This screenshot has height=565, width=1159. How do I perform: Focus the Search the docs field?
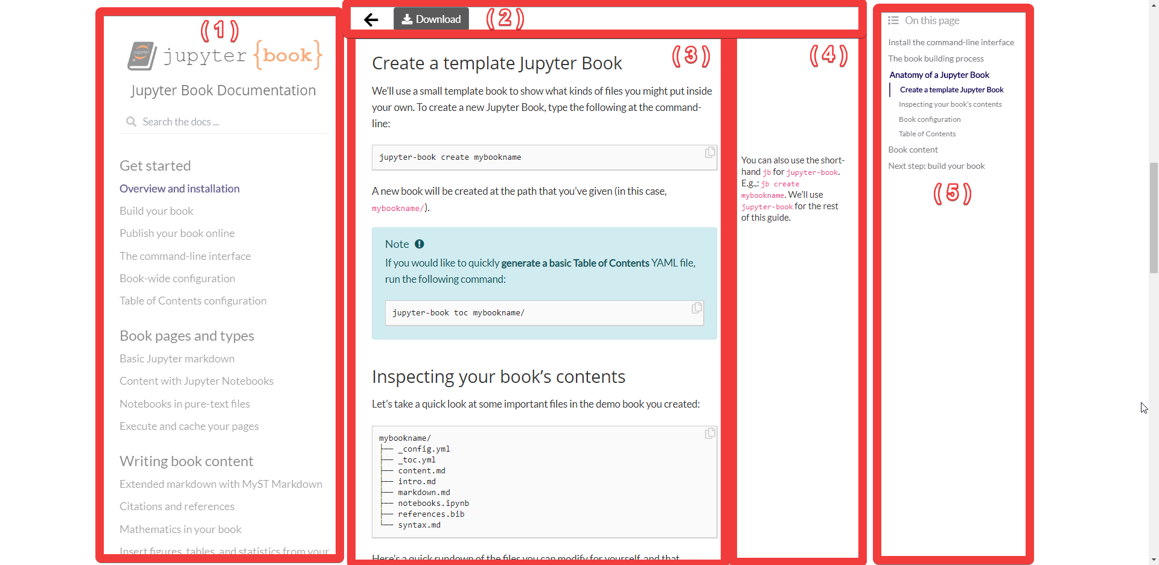click(x=224, y=122)
